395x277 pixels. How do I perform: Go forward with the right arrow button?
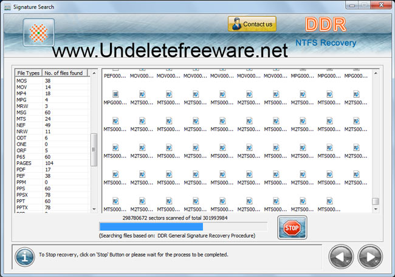(x=370, y=257)
